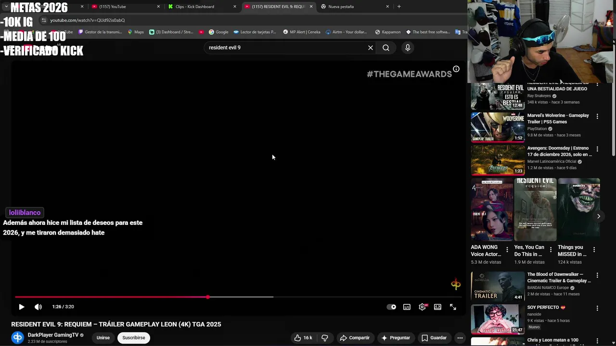Clear the search box with the X
Image resolution: width=616 pixels, height=346 pixels.
click(371, 48)
